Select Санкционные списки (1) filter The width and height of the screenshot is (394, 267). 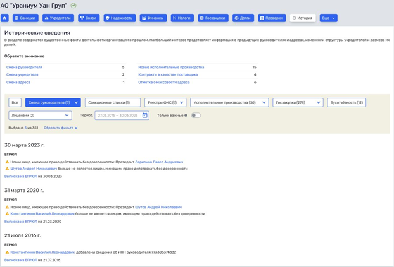coord(113,102)
